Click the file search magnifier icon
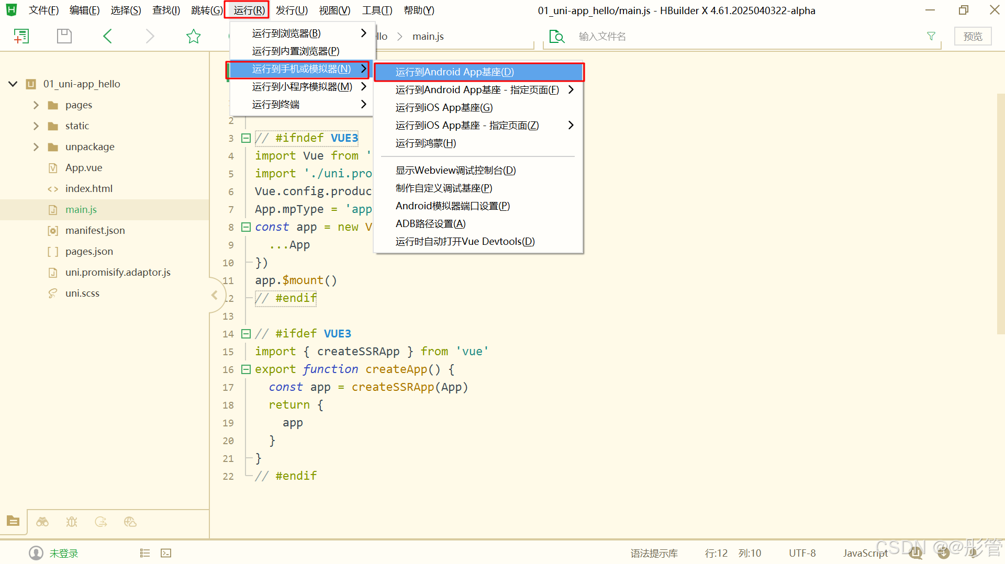 click(x=557, y=37)
